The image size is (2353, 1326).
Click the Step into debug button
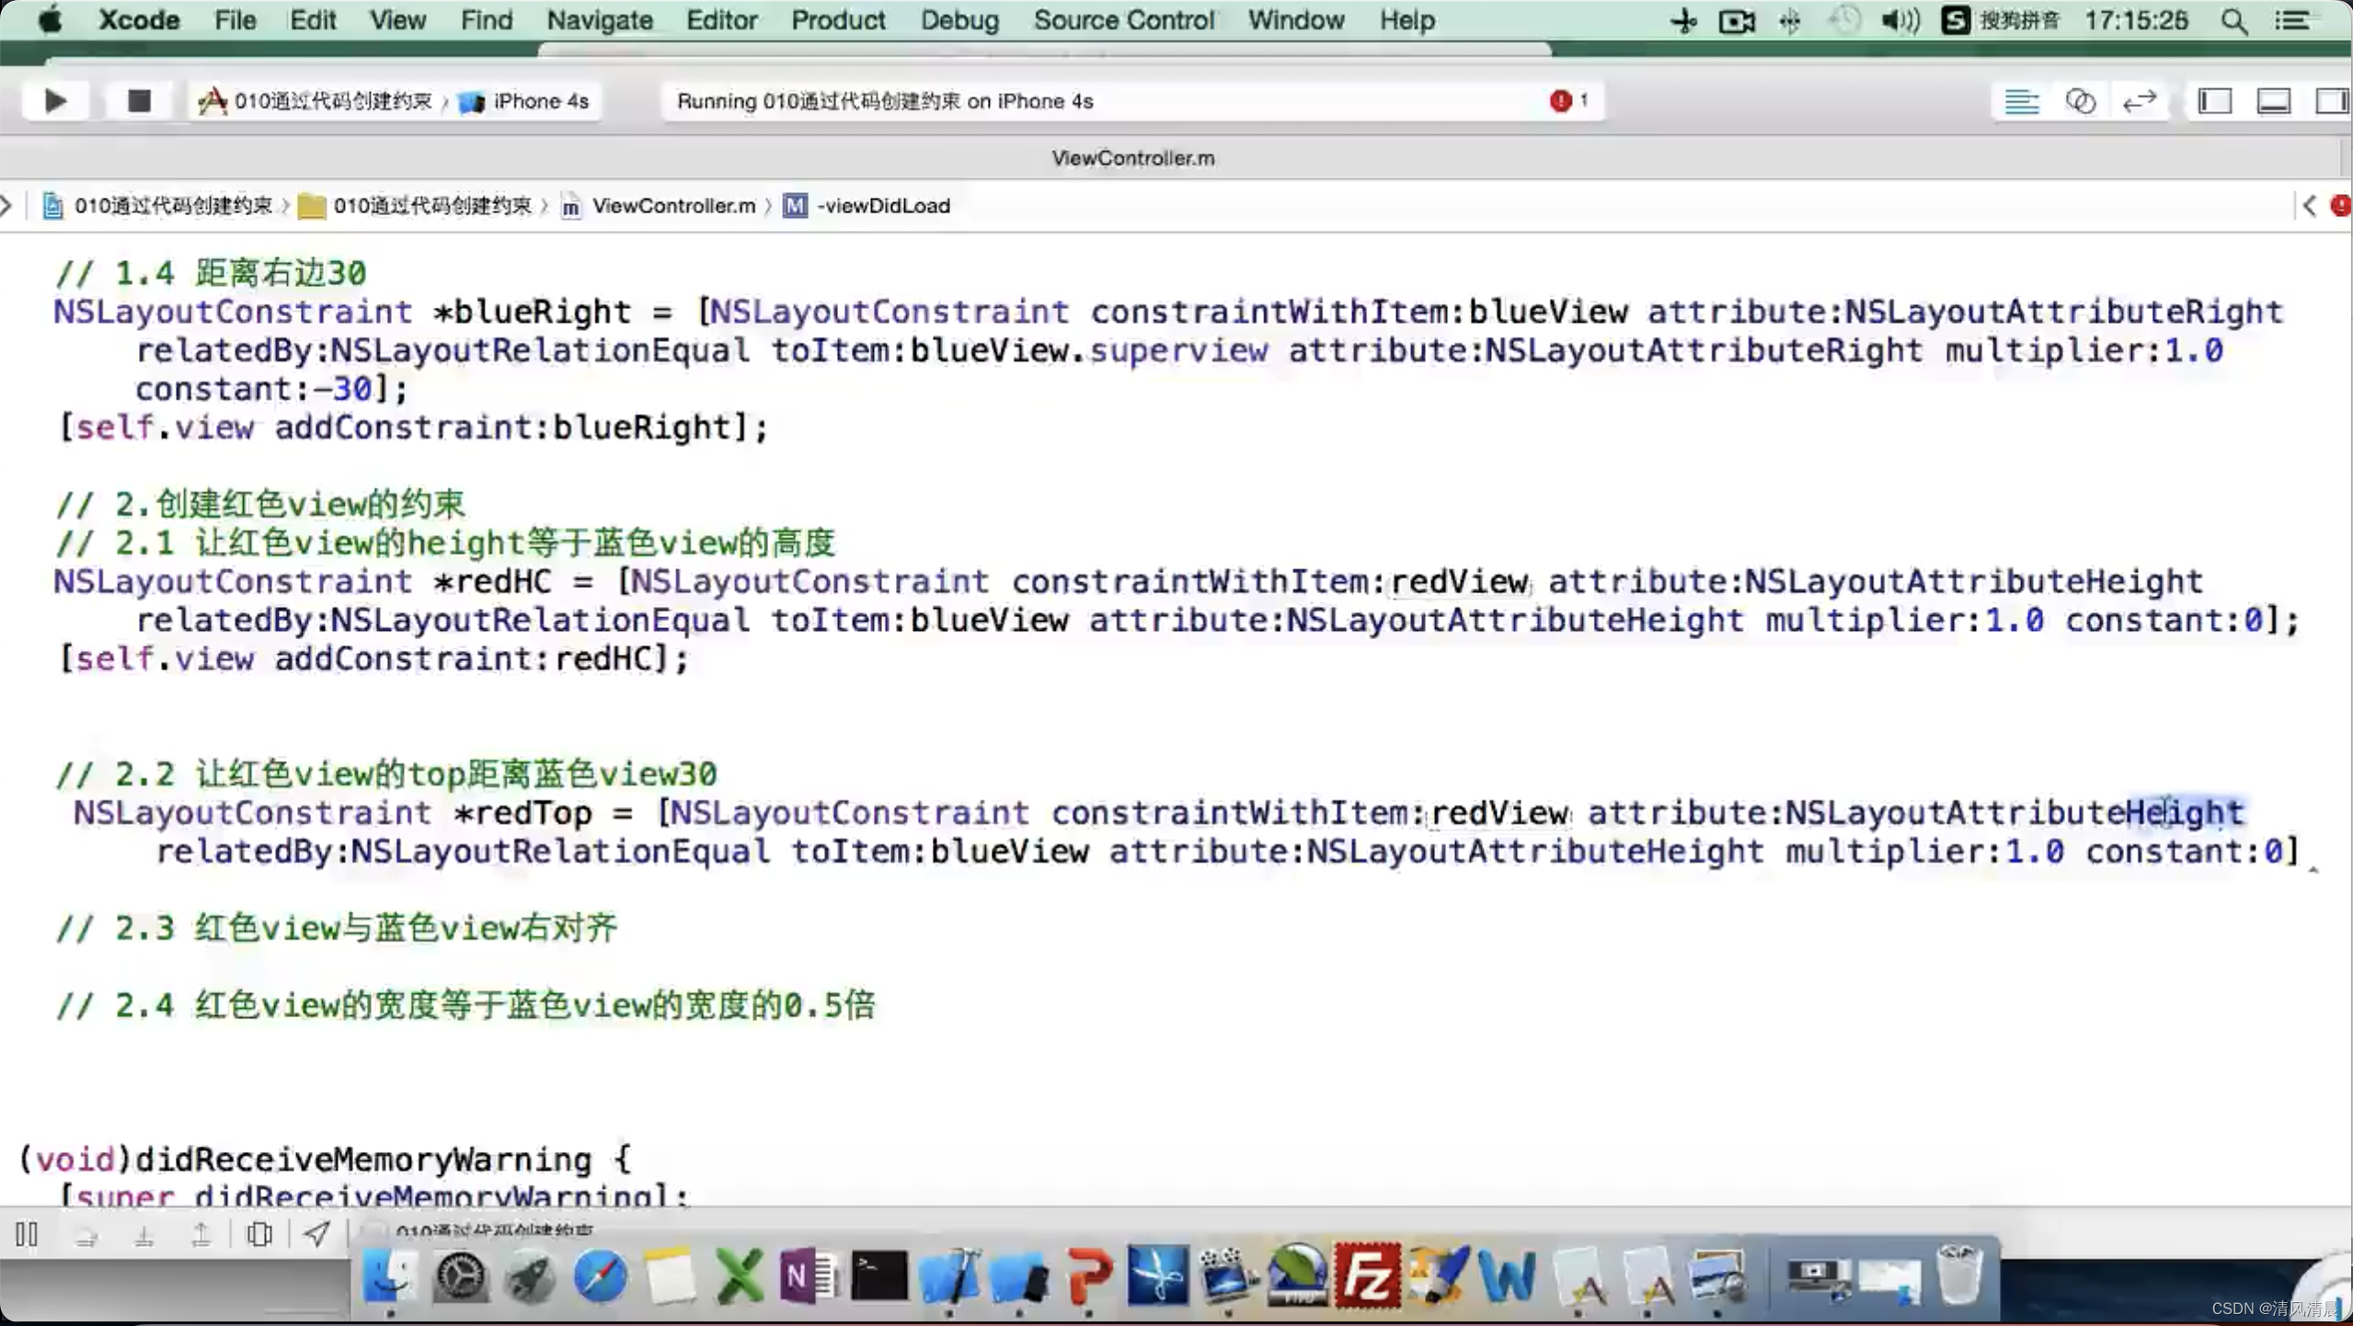tap(143, 1235)
